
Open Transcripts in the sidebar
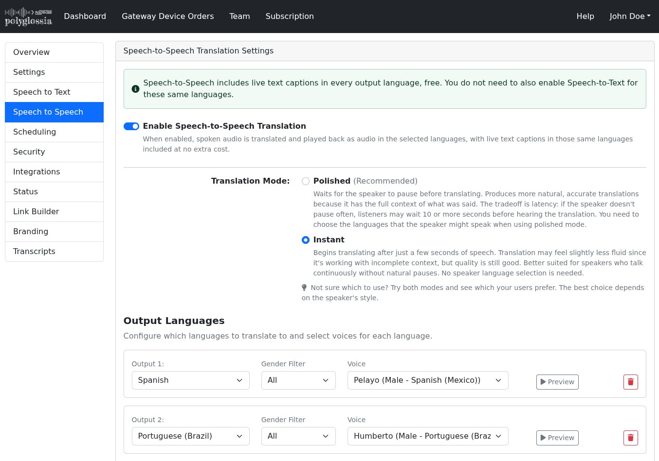pos(54,252)
